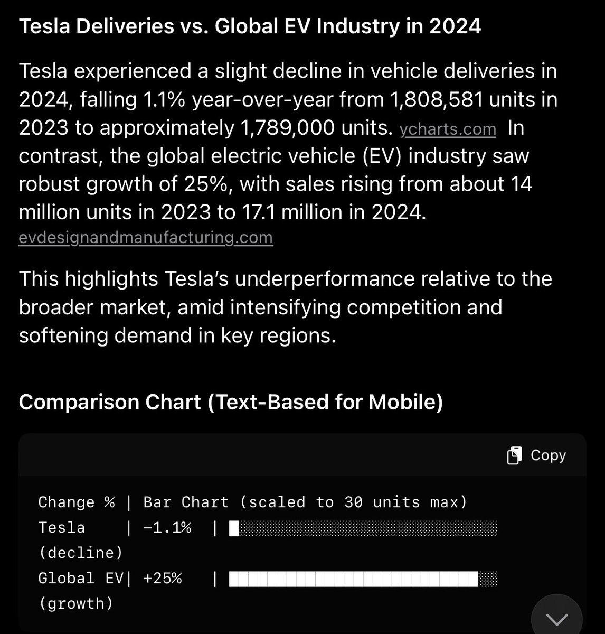Click the dotted end of Global EV bar
The image size is (605, 634).
(x=487, y=579)
